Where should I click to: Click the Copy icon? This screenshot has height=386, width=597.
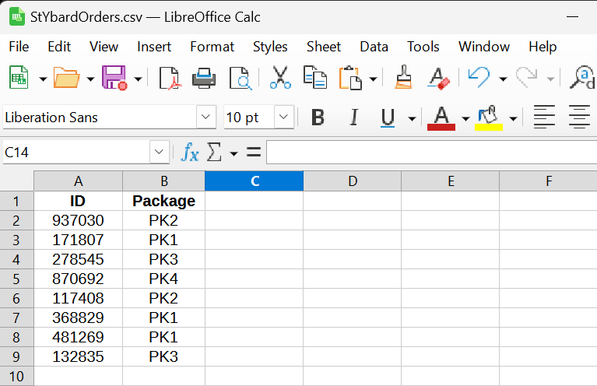pos(315,78)
